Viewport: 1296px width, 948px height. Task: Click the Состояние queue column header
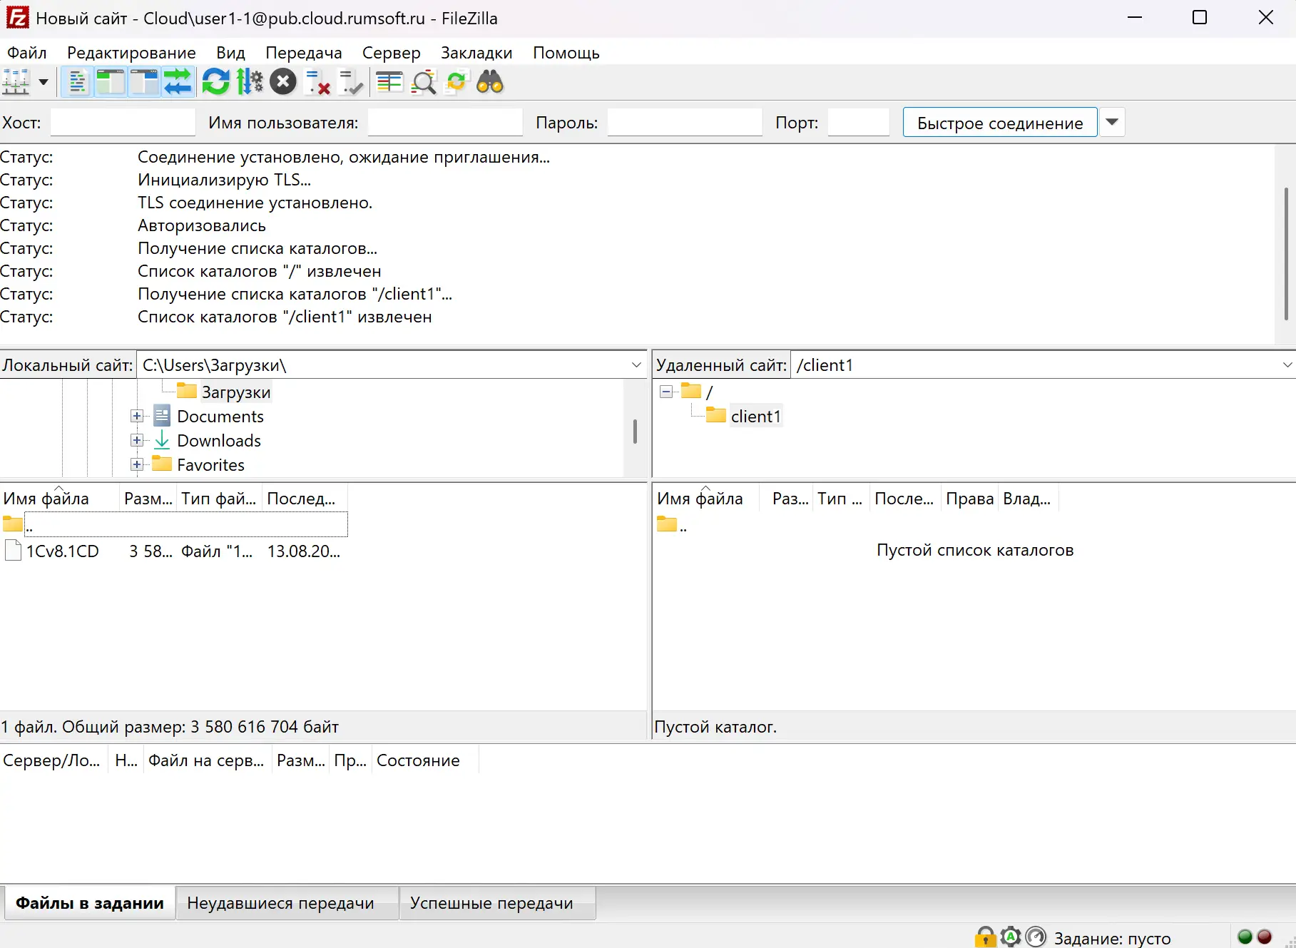(424, 760)
